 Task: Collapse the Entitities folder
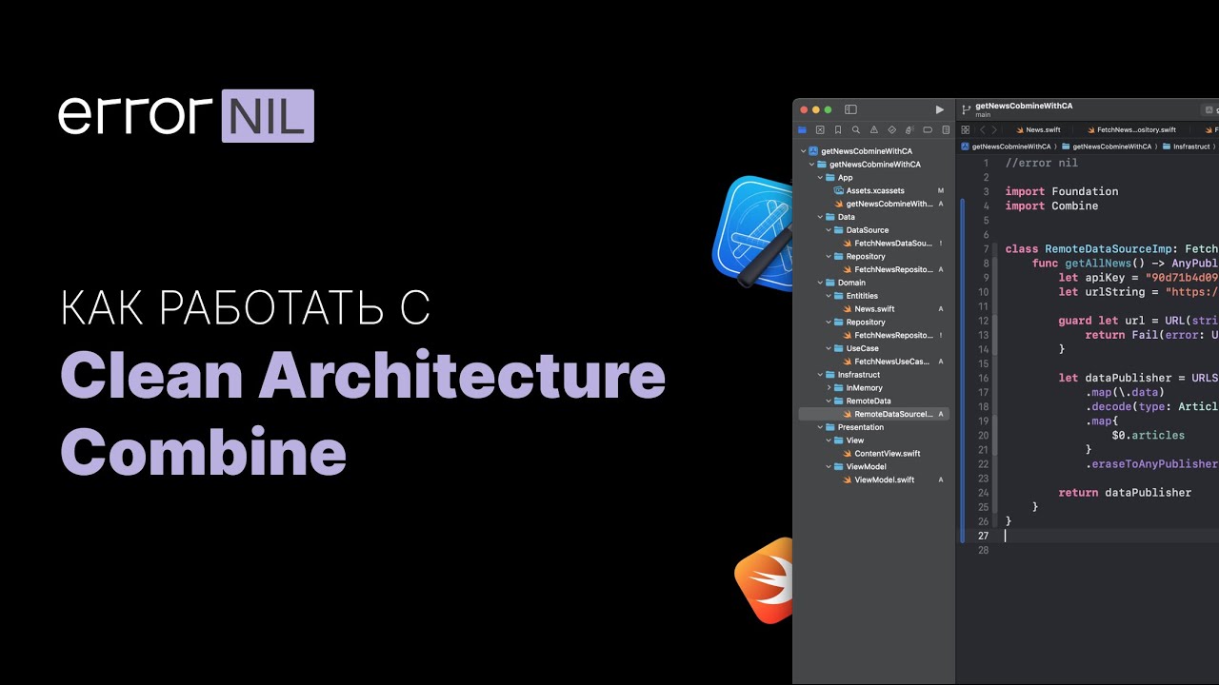click(x=829, y=296)
